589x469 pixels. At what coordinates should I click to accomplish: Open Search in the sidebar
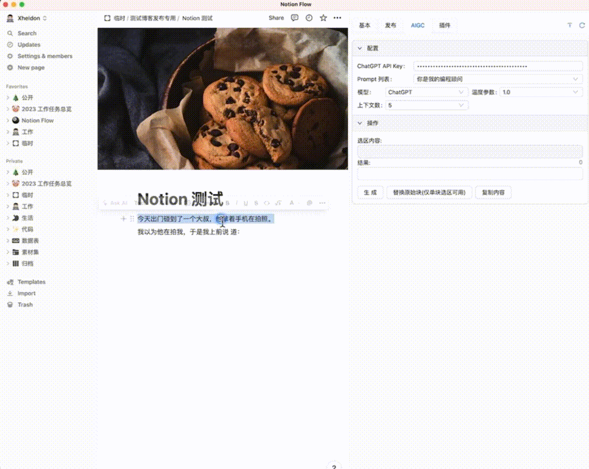tap(27, 33)
